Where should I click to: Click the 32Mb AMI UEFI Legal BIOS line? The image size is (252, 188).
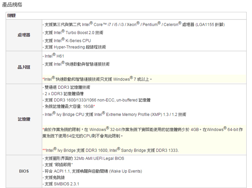(83, 158)
